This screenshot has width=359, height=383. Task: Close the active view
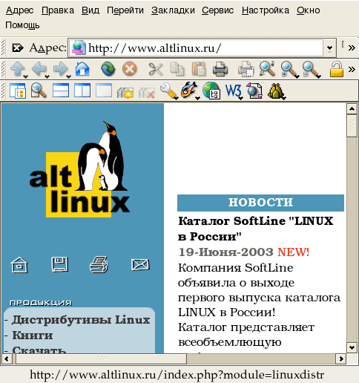point(147,92)
